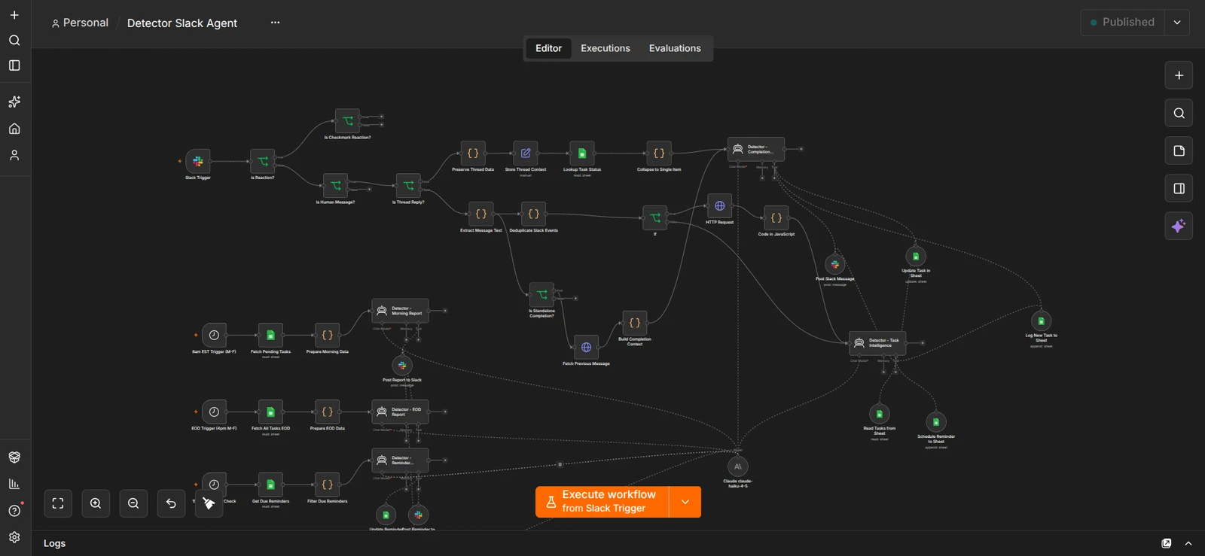Select the Lookup Task Status sheet node
Screen dimensions: 1205x556
(x=582, y=153)
